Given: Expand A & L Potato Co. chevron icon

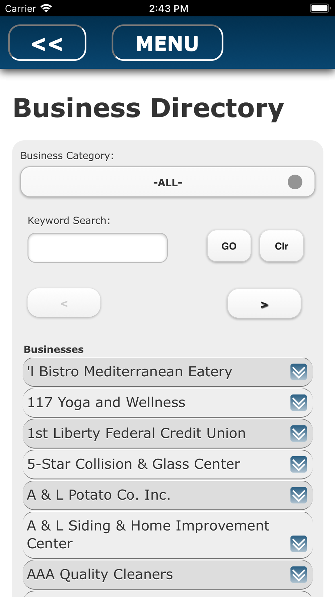Looking at the screenshot, I should point(298,495).
